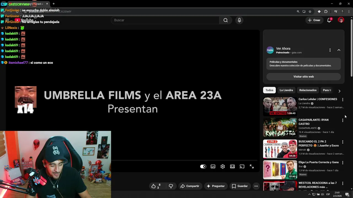The width and height of the screenshot is (353, 198).
Task: Enter fullscreen on the video player
Action: (252, 166)
